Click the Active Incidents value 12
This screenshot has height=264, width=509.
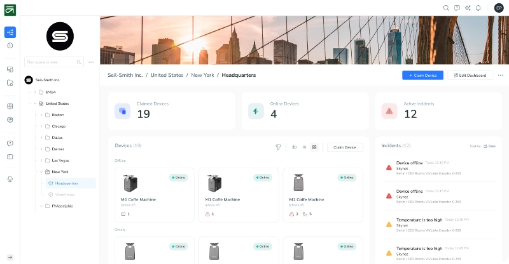pyautogui.click(x=410, y=114)
